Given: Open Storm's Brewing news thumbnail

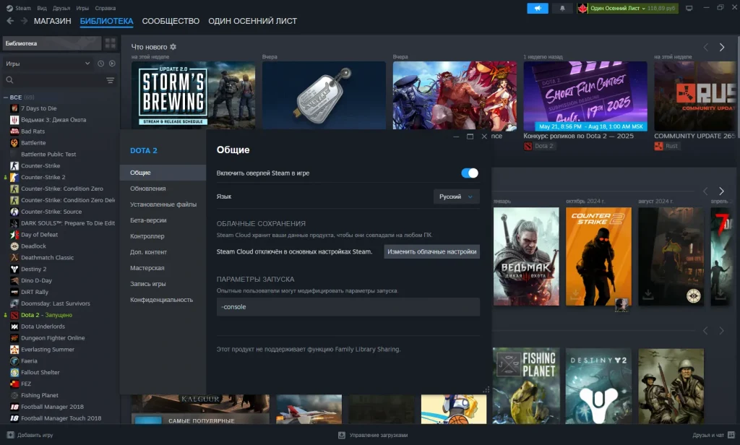Looking at the screenshot, I should (194, 95).
